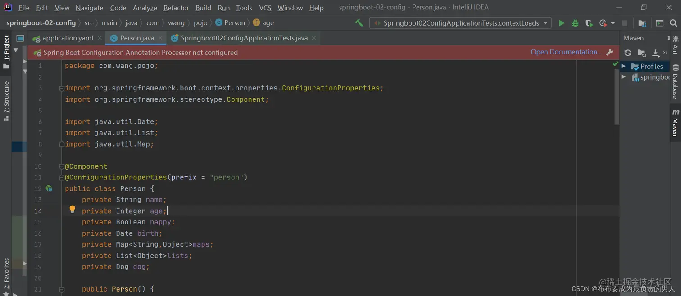Open the Database tool window tab
Viewport: 681px width, 296px height.
point(676,82)
